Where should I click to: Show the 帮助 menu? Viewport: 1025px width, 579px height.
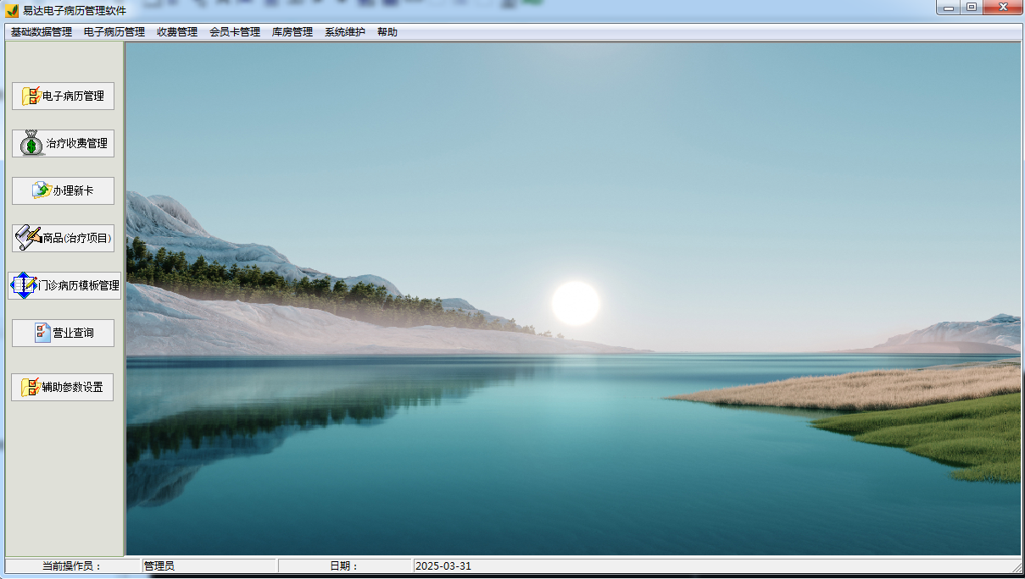tap(387, 32)
